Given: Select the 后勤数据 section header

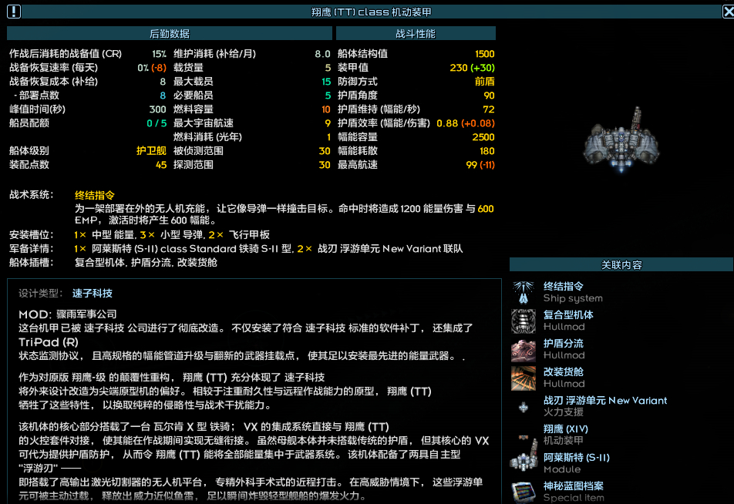Looking at the screenshot, I should [x=170, y=33].
